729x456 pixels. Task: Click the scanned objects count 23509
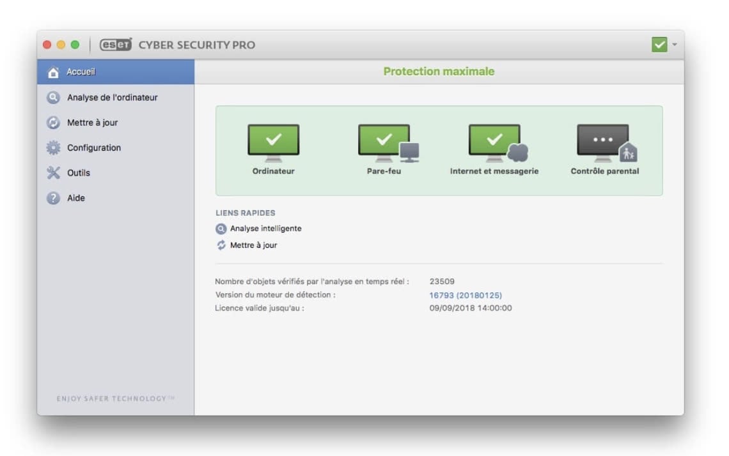tap(442, 282)
